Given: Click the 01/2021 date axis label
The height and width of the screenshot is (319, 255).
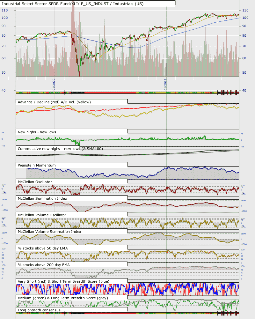Looking at the screenshot, I should [x=165, y=85].
